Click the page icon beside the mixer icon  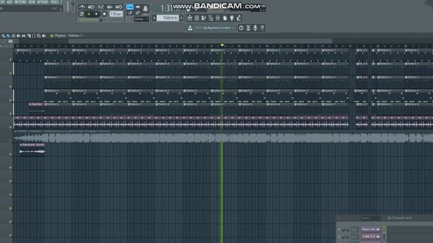225,18
